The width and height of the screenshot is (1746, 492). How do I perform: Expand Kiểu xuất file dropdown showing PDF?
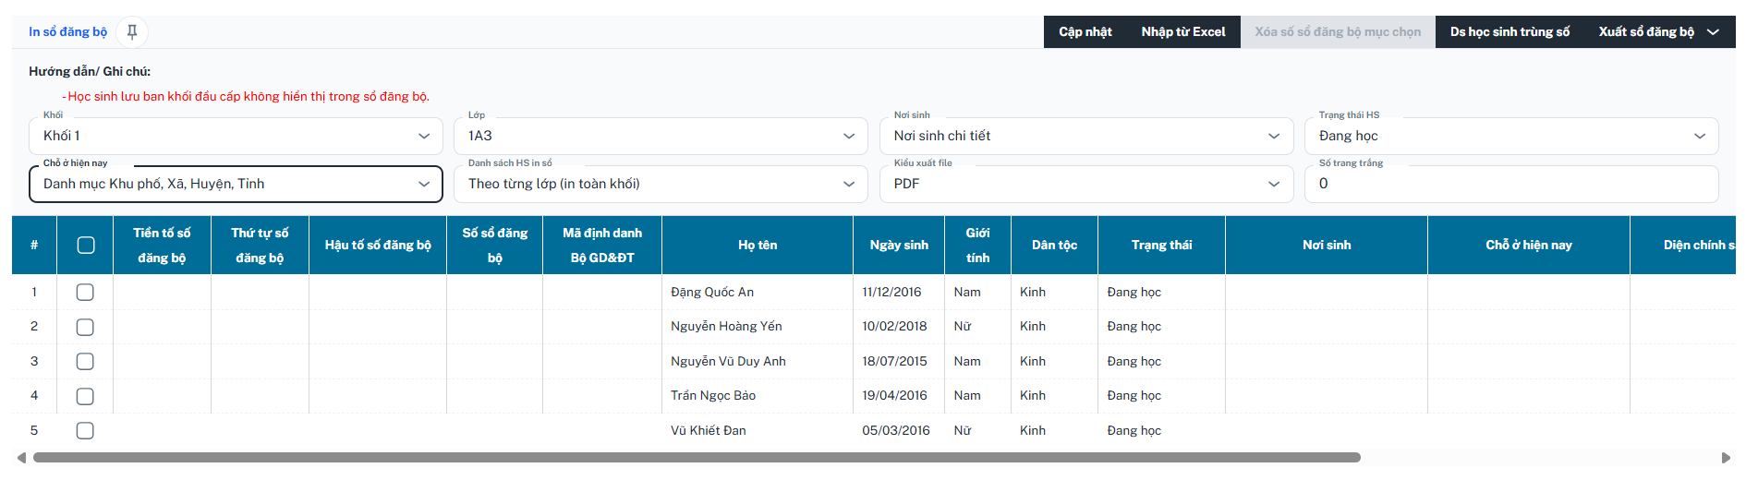[x=1086, y=184]
